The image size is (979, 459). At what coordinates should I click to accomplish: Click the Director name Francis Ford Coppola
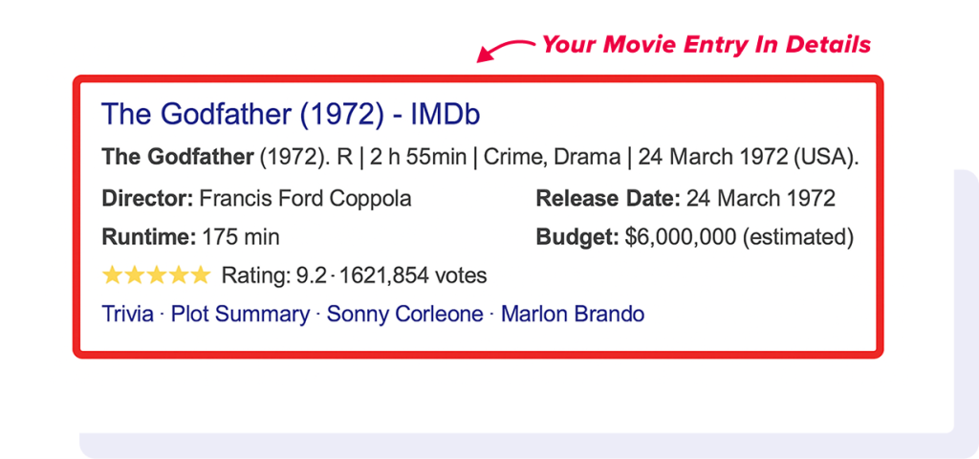click(x=305, y=199)
